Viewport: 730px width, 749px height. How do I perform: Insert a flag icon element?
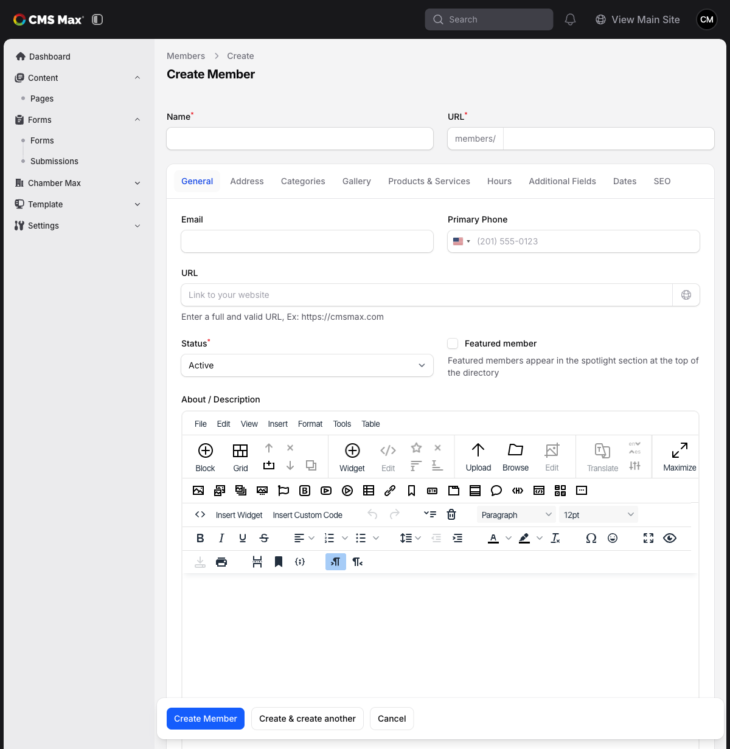[283, 491]
